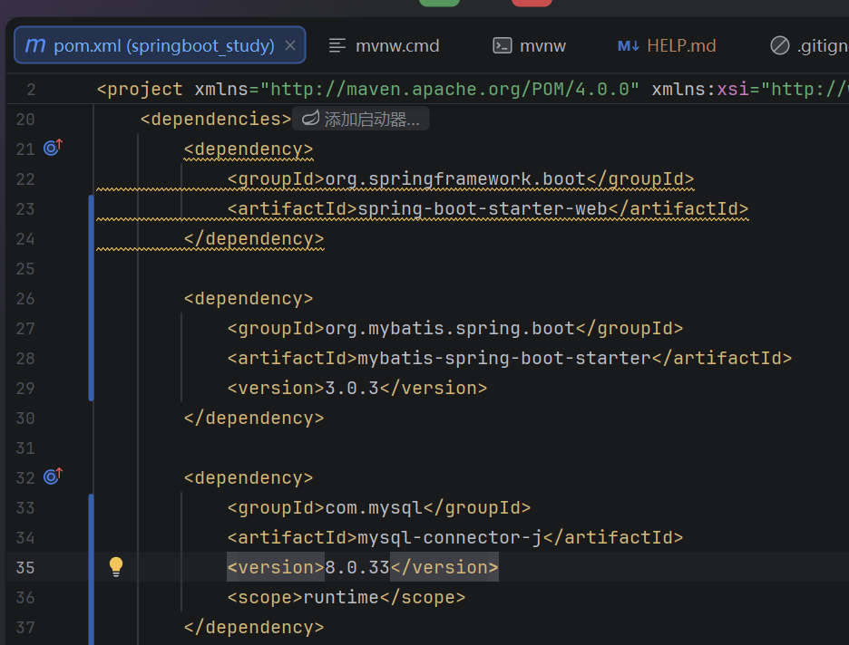The width and height of the screenshot is (849, 645).
Task: Click the mybatis-spring-boot-starter artifactId text
Action: 504,358
